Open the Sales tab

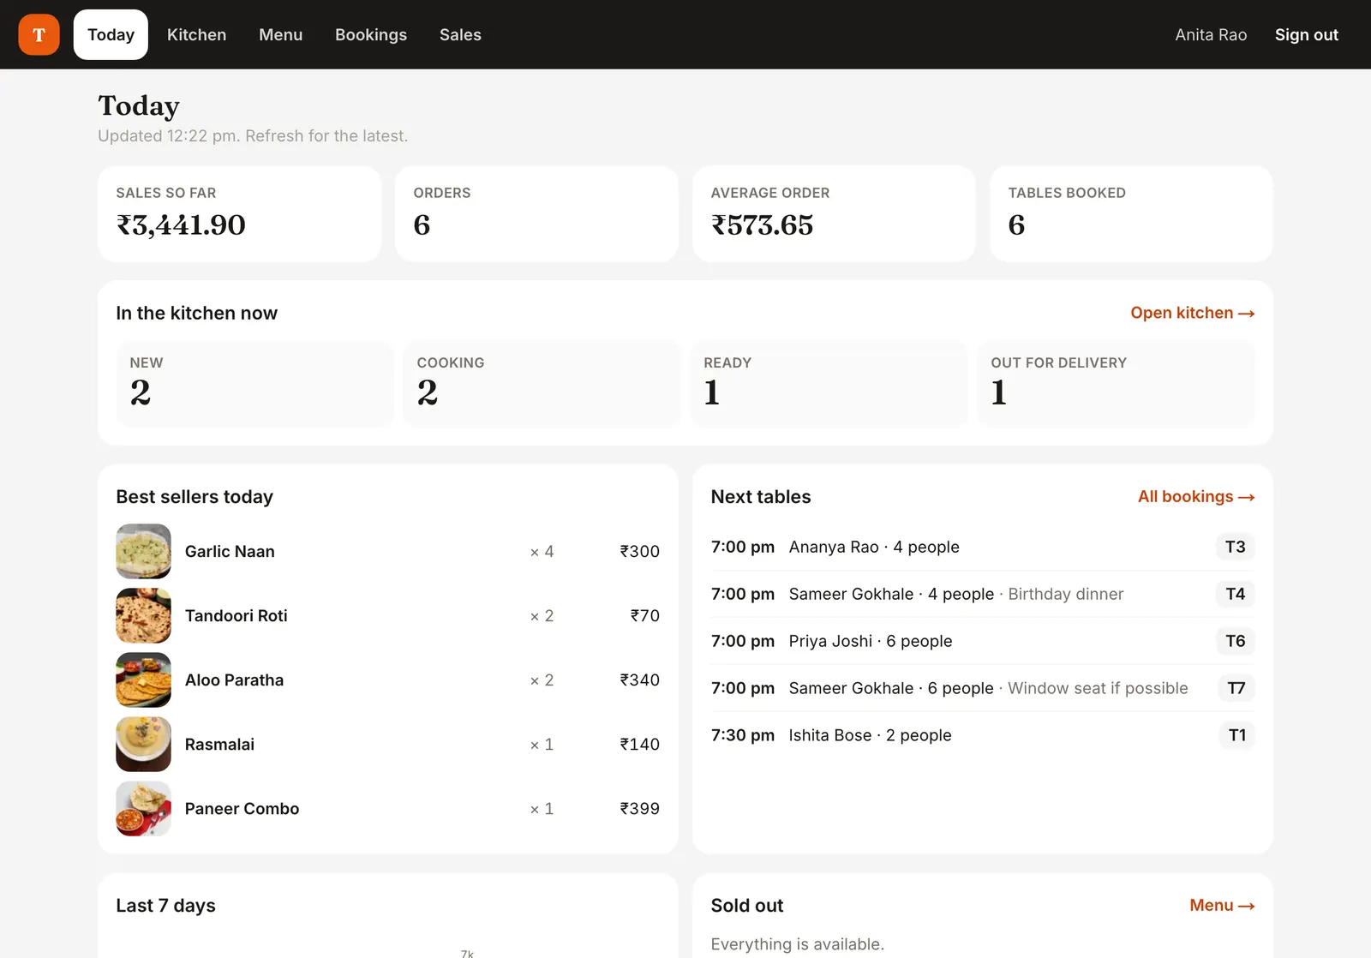coord(460,34)
